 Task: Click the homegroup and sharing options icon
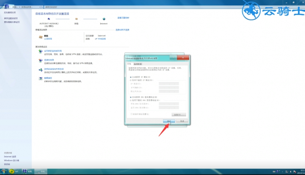[40, 70]
